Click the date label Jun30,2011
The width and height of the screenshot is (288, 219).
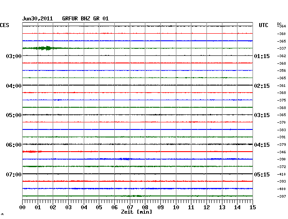pyautogui.click(x=38, y=19)
